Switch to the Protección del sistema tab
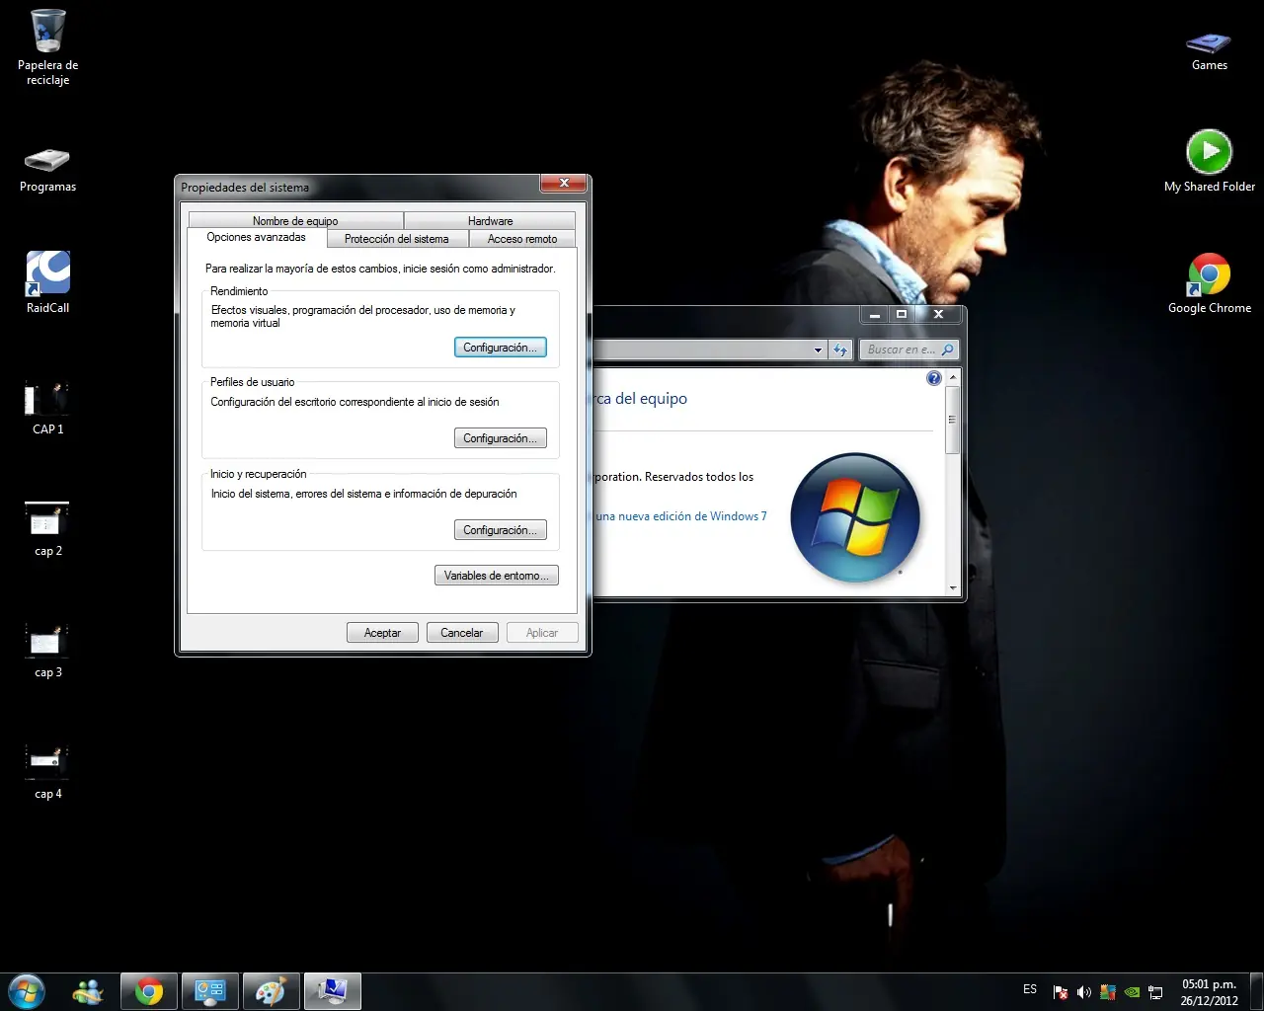Screen dimensions: 1264x1011 point(396,239)
